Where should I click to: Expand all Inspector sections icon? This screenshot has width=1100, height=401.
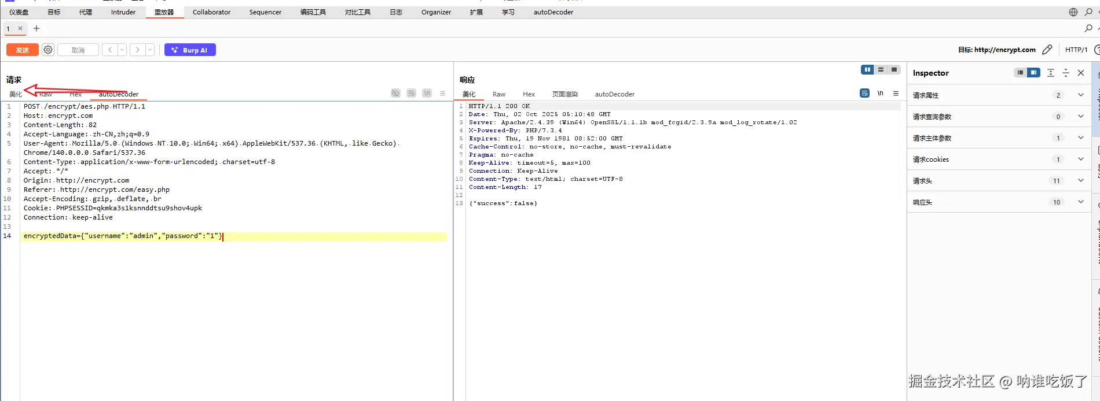tap(1051, 73)
